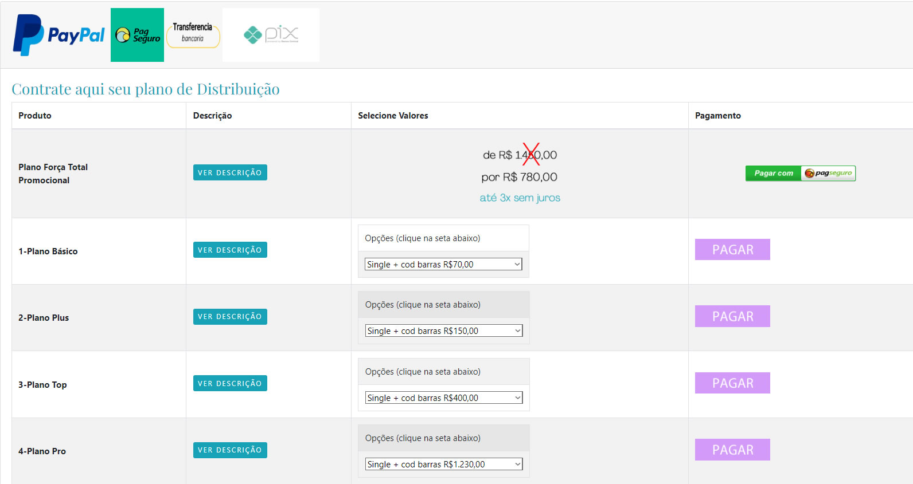
Task: Click the PagSeguro green logo
Action: tap(137, 35)
